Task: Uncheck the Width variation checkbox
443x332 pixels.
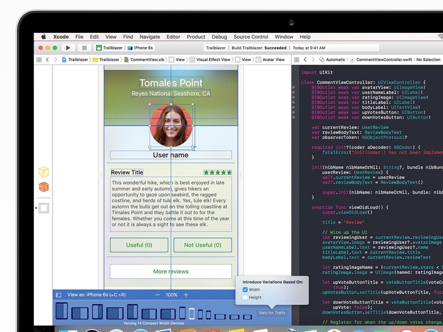Action: pyautogui.click(x=245, y=289)
